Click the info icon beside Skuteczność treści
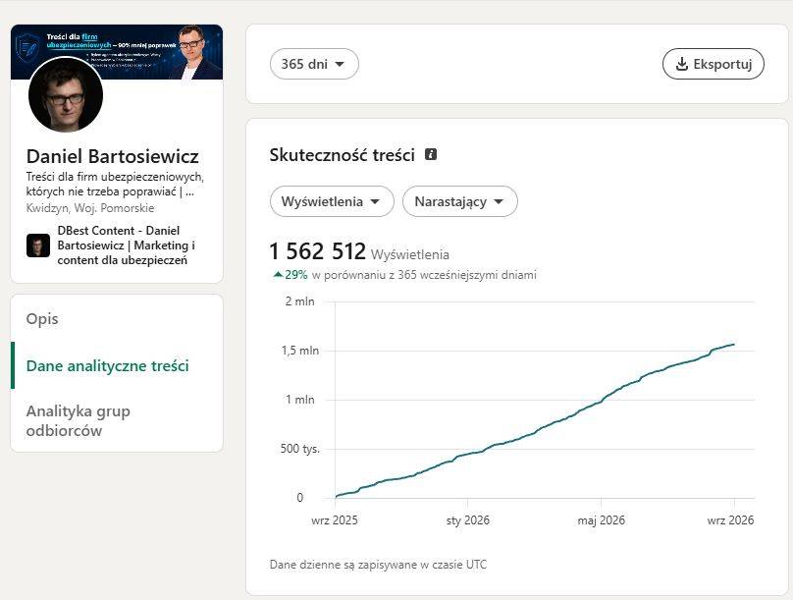 point(431,154)
